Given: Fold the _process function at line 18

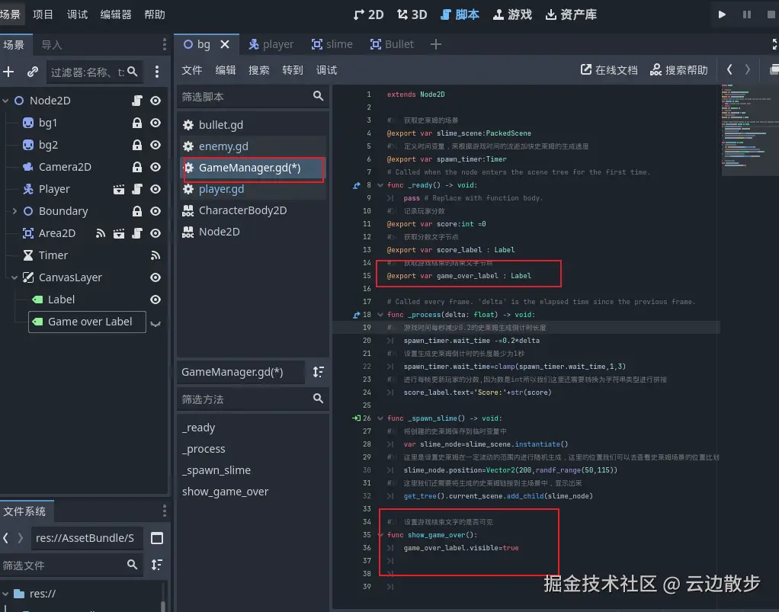Looking at the screenshot, I should pos(380,315).
